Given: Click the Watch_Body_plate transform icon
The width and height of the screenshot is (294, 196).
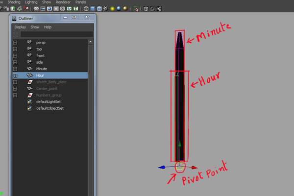Looking at the screenshot, I should tap(30, 82).
